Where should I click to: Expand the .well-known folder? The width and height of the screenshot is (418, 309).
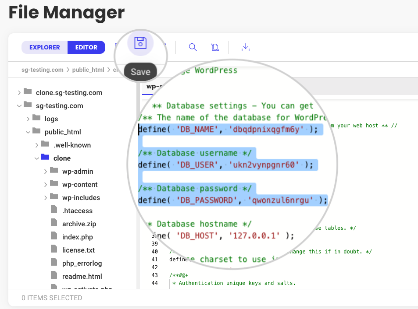tap(37, 145)
